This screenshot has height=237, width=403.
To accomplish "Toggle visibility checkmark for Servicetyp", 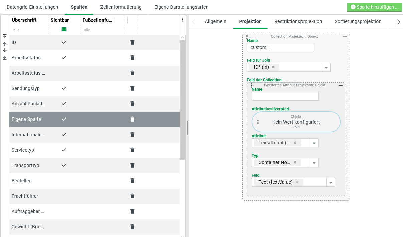I will coord(64,150).
